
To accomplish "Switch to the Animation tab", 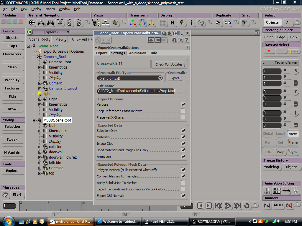I will [x=137, y=53].
